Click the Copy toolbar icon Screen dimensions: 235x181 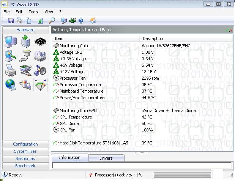pos(28,21)
